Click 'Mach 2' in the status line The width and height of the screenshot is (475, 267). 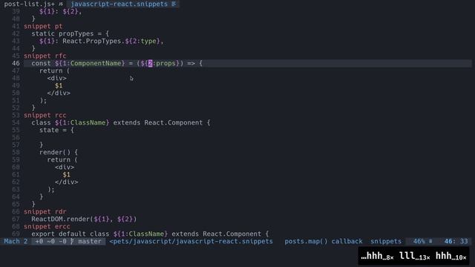click(x=16, y=241)
